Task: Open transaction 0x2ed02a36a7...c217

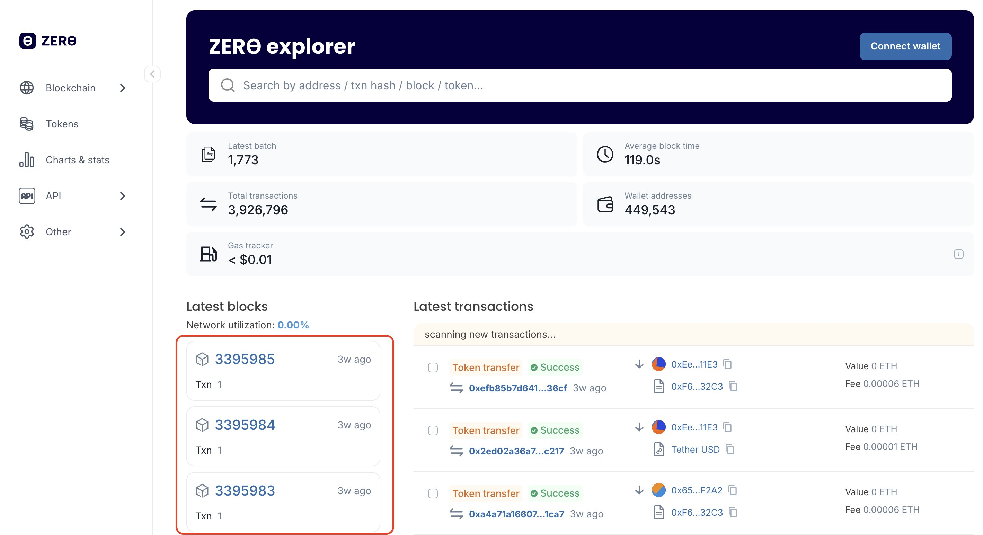Action: pyautogui.click(x=516, y=451)
